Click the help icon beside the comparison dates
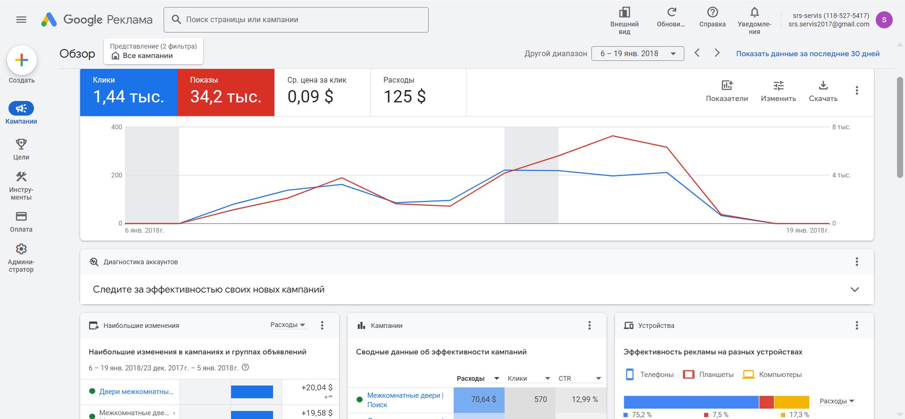905x419 pixels. [245, 367]
